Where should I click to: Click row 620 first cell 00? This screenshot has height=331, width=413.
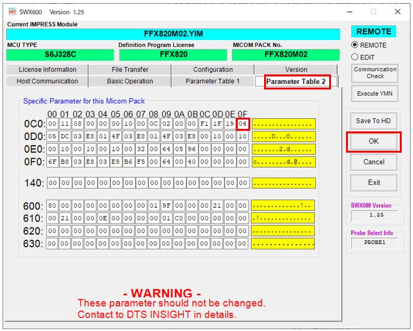tap(52, 231)
